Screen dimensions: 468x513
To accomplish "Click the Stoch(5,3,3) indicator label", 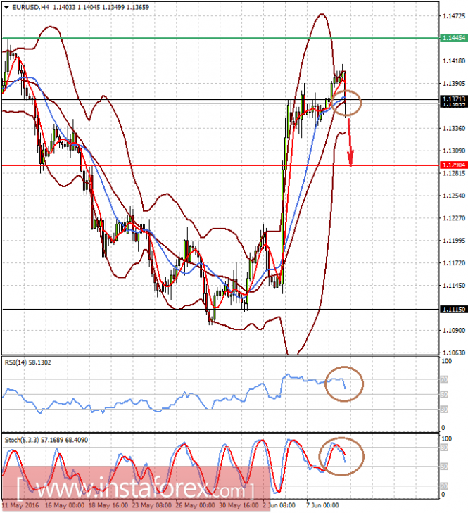I will [46, 440].
